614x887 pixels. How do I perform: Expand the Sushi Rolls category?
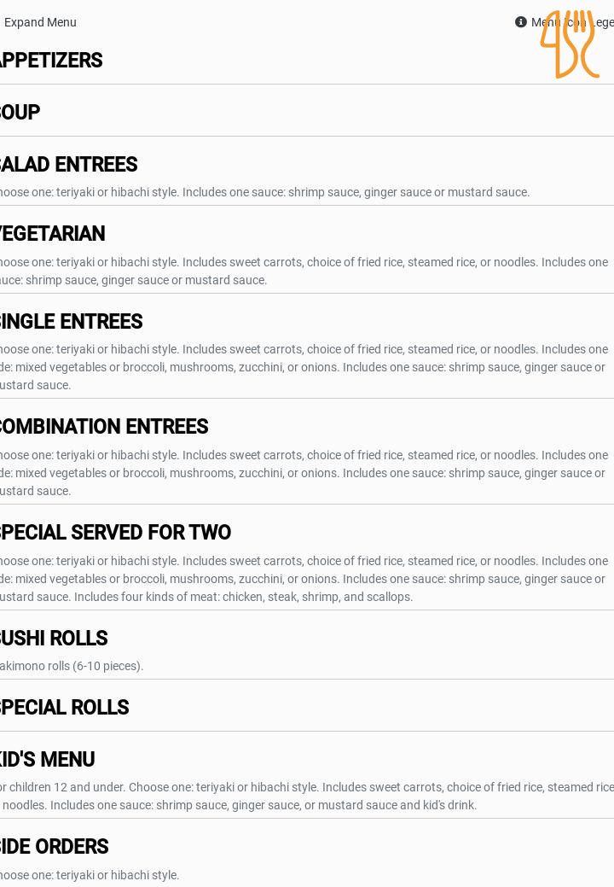pyautogui.click(x=55, y=639)
